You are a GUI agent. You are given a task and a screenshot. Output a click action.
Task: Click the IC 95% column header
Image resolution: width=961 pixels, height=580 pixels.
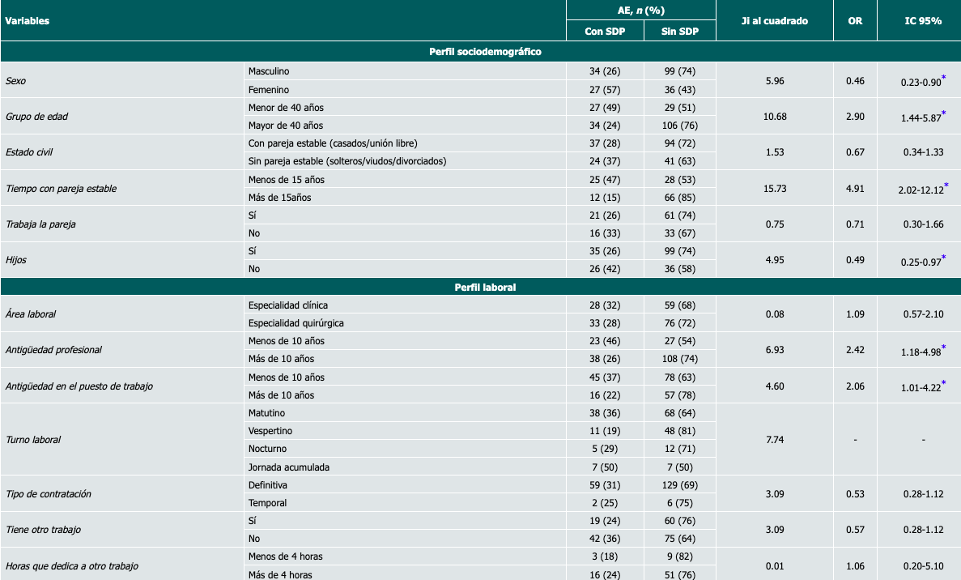point(922,21)
